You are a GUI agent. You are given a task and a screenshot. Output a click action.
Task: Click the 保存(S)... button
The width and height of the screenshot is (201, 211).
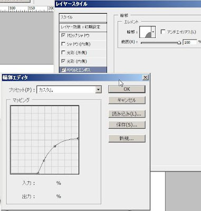[x=127, y=125]
